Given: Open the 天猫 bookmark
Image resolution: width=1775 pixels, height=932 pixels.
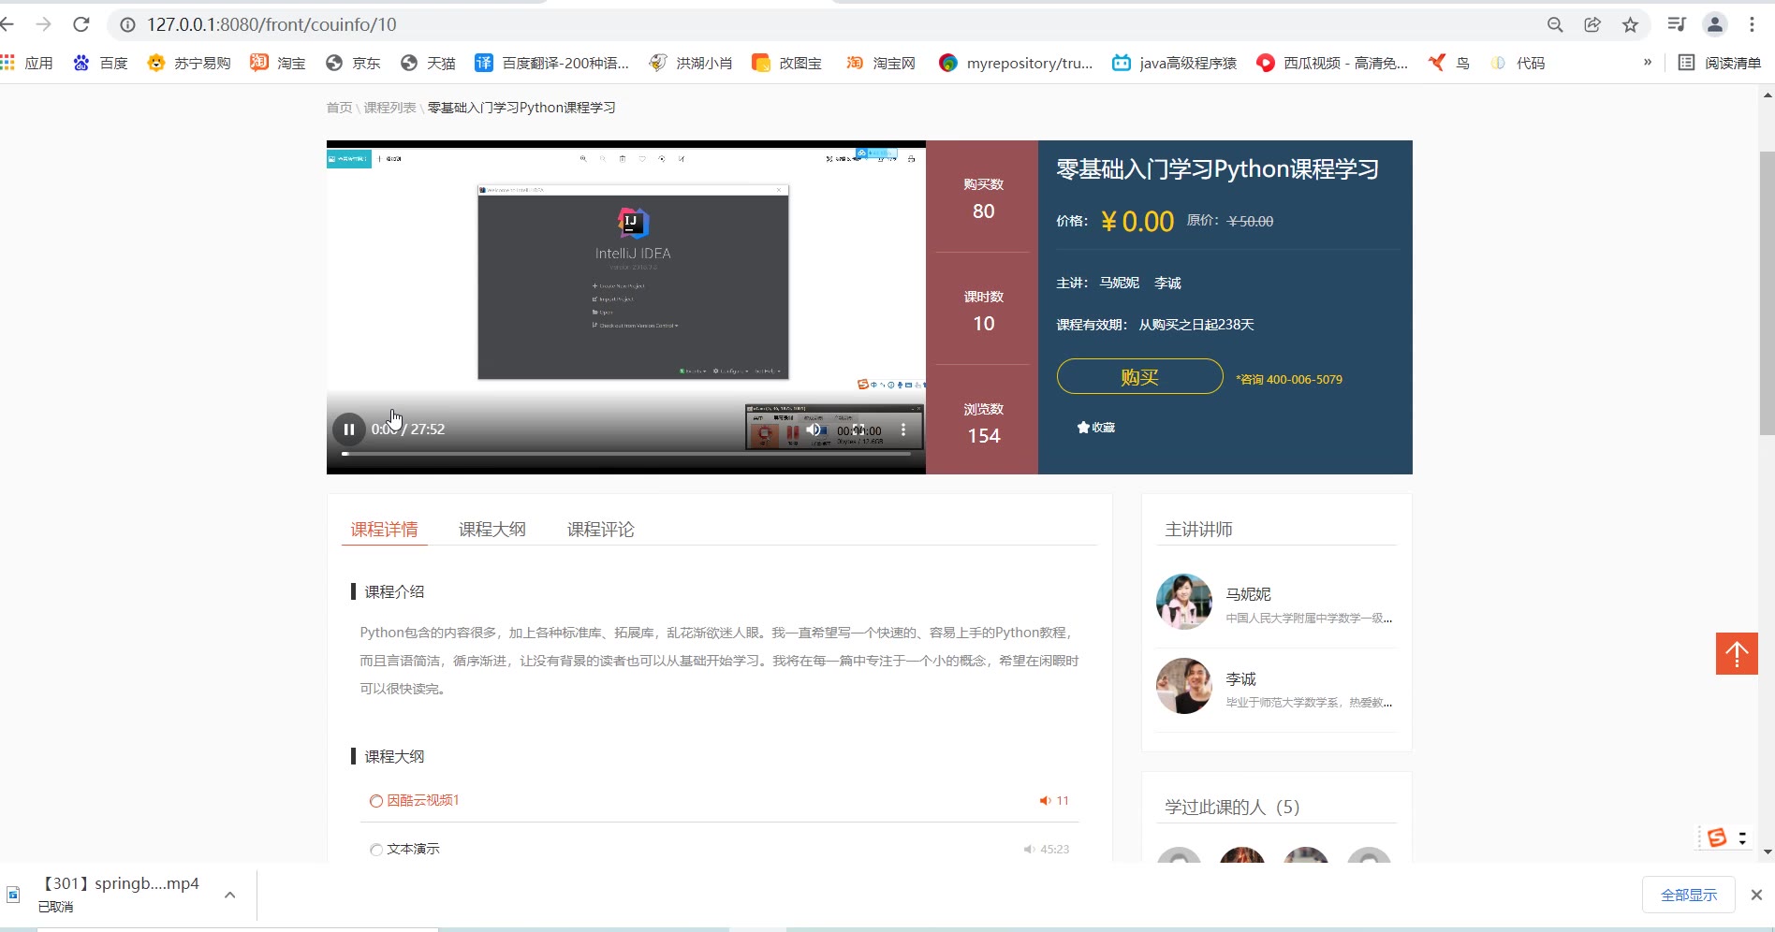Looking at the screenshot, I should 428,63.
